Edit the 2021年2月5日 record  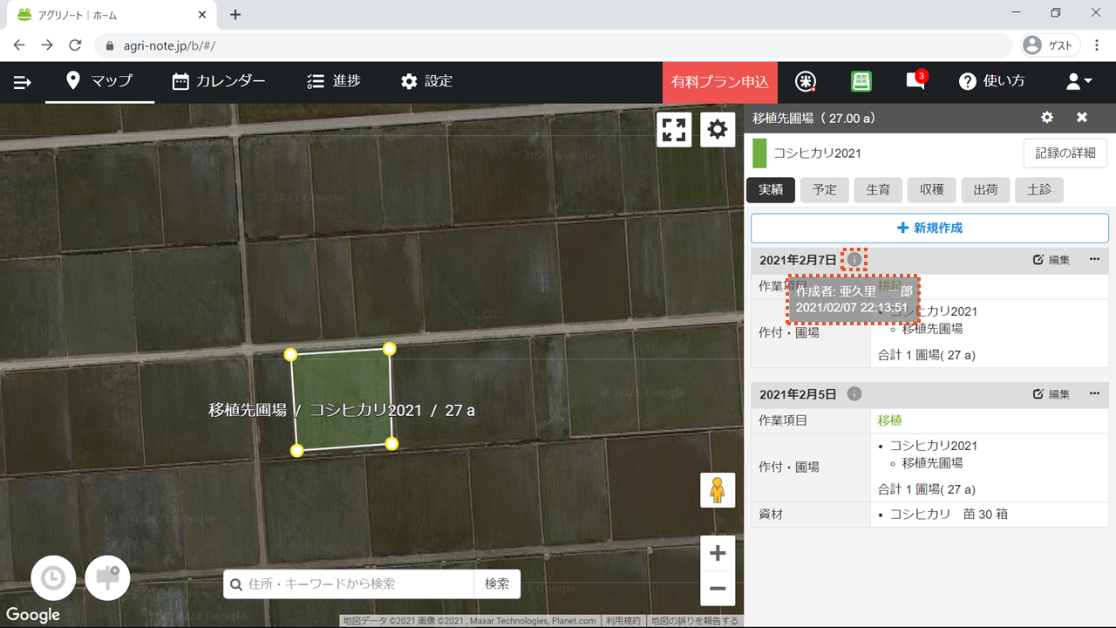(x=1051, y=394)
